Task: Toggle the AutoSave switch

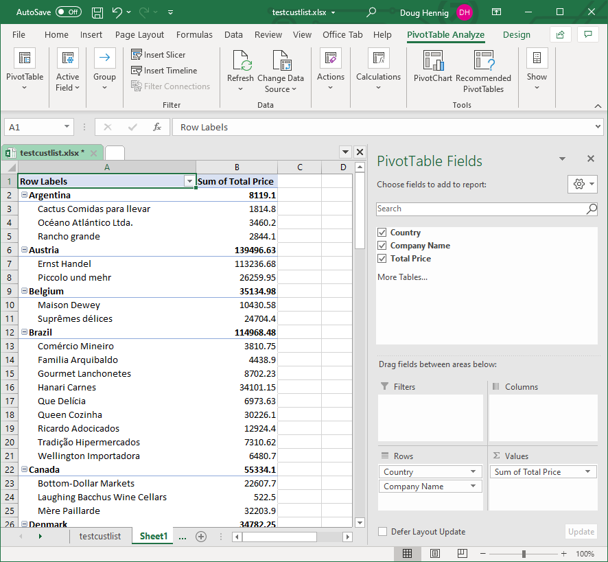Action: [x=68, y=12]
